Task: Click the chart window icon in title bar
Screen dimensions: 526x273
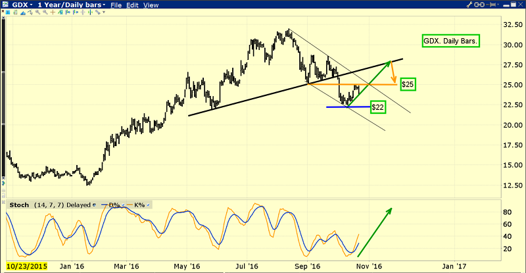Action: 5,5
